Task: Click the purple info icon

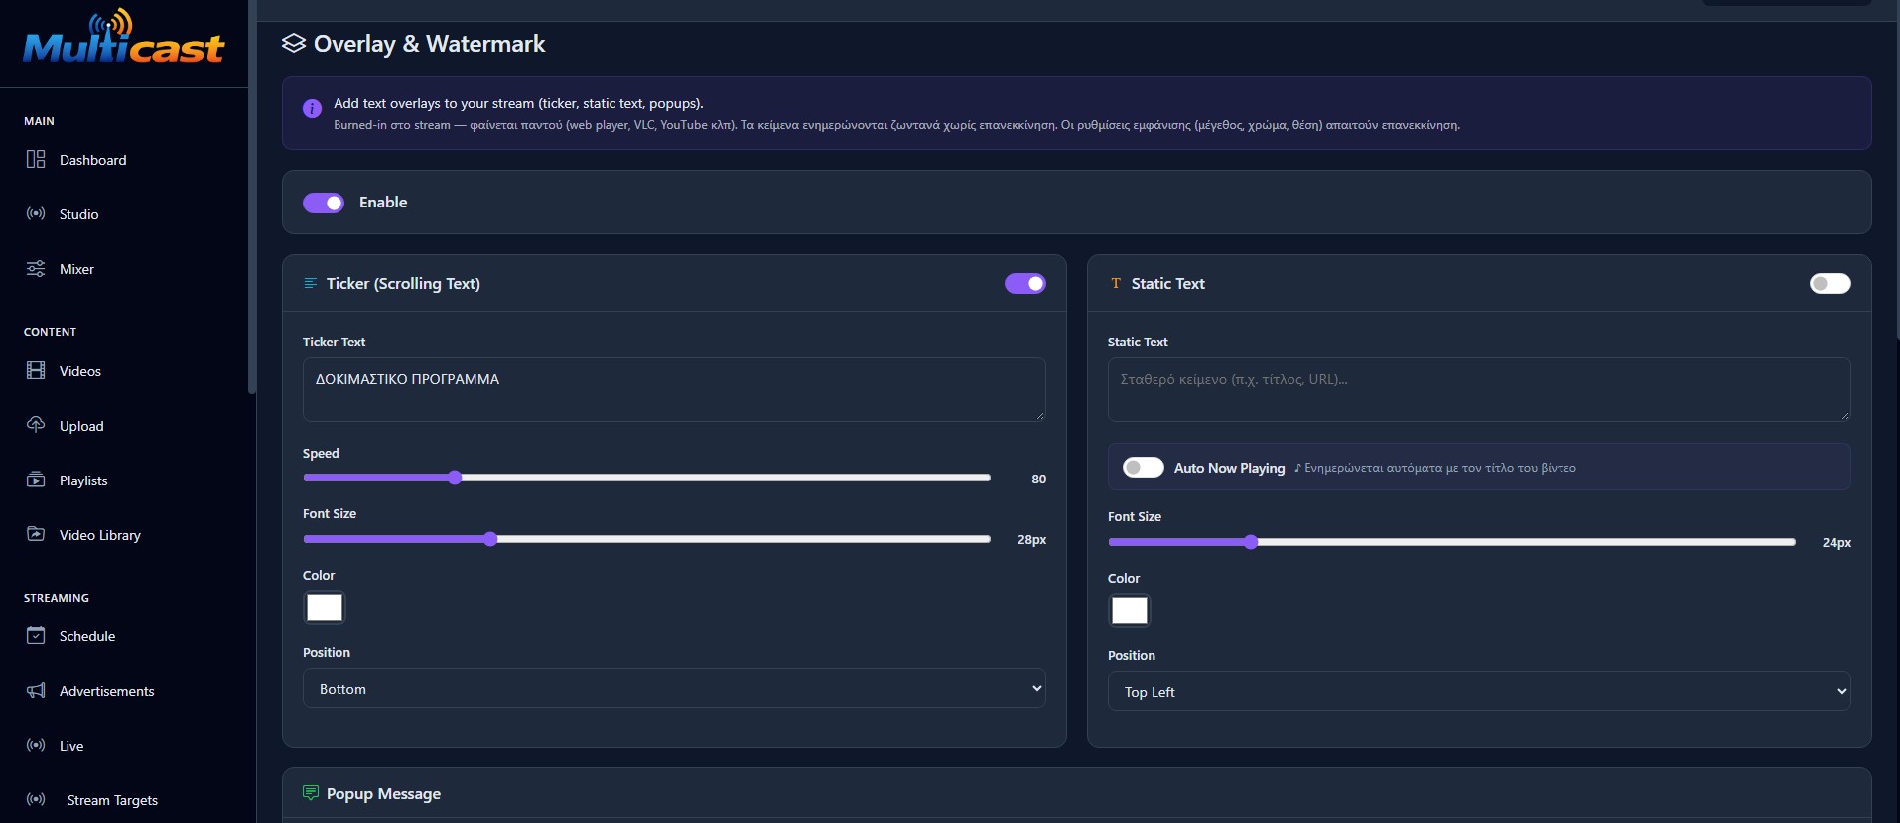Action: [x=312, y=108]
